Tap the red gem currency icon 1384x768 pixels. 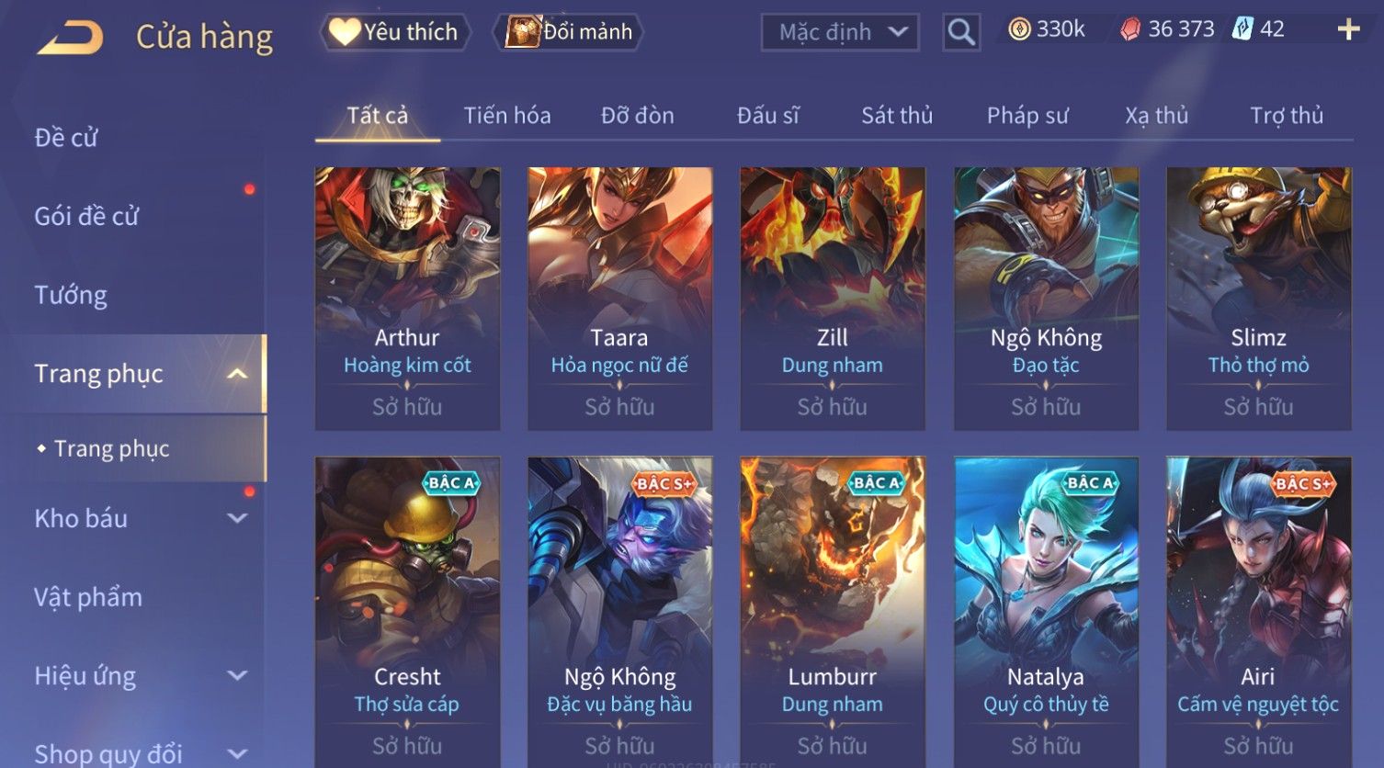point(1129,29)
